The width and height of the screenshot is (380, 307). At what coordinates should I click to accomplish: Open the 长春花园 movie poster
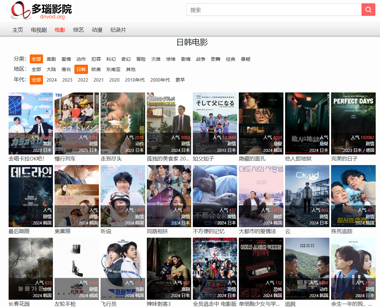coord(31,268)
